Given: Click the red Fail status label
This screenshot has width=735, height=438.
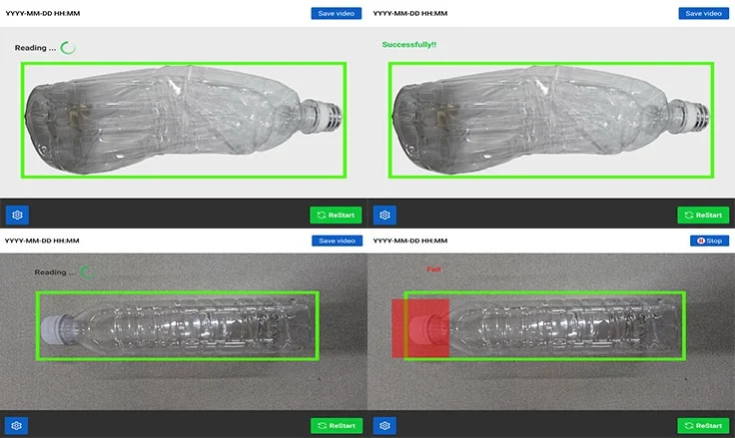Looking at the screenshot, I should point(433,269).
